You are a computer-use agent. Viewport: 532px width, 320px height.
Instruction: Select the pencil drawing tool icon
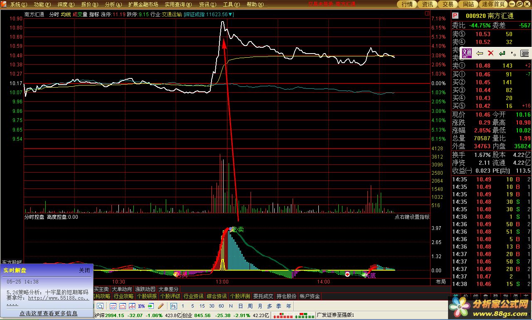(160, 306)
